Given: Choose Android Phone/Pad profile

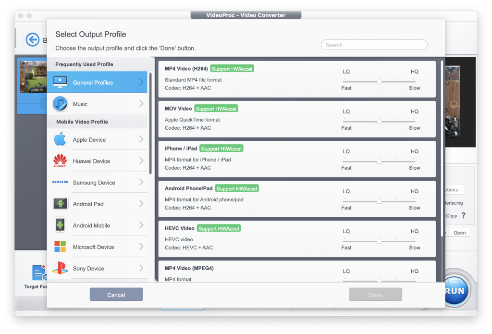Looking at the screenshot, I should click(297, 198).
